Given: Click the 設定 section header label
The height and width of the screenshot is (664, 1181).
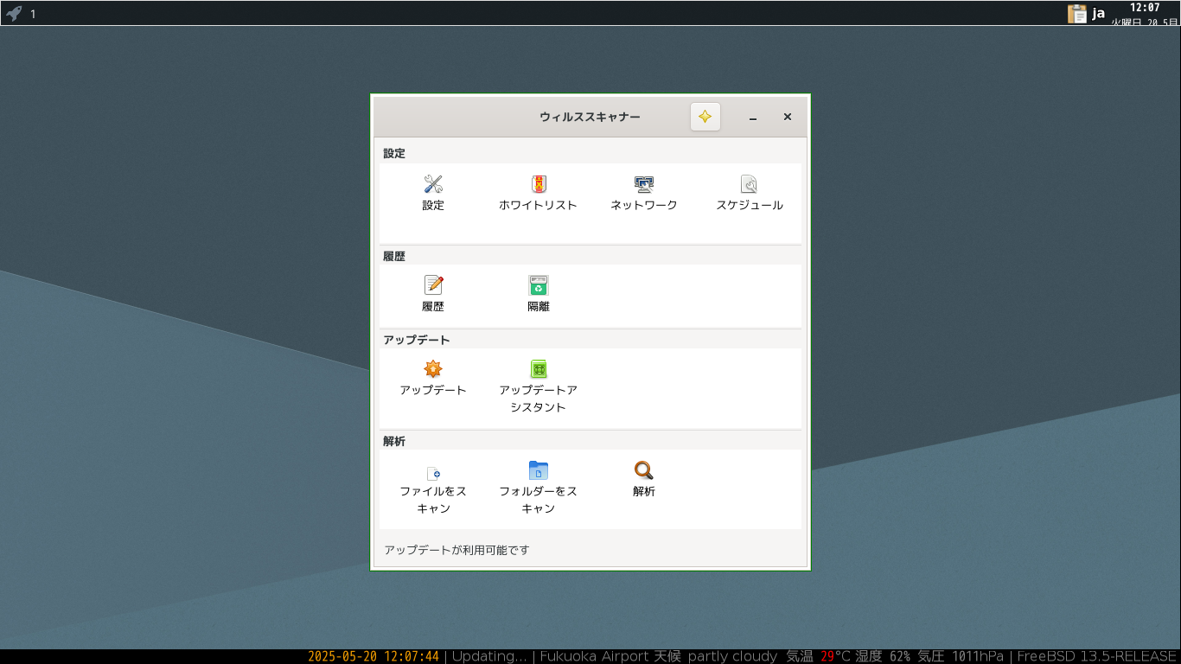Looking at the screenshot, I should [x=394, y=153].
